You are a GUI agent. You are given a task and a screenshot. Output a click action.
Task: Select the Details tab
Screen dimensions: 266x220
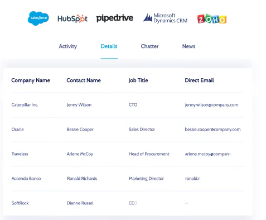109,46
